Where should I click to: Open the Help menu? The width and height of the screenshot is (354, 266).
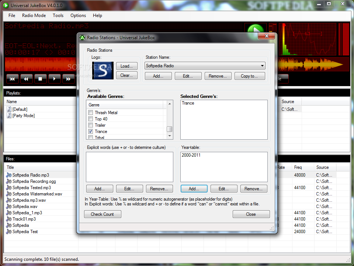coord(97,16)
